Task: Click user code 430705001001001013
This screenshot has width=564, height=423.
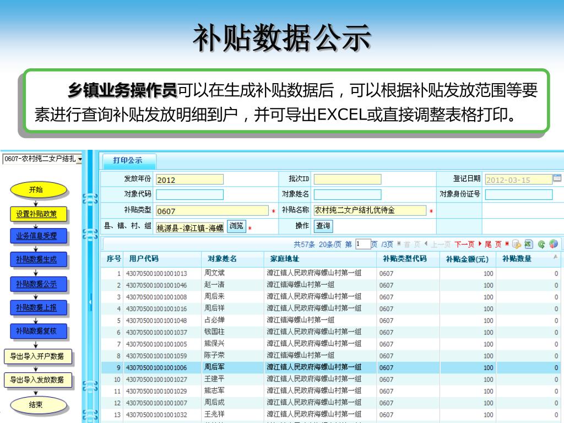Action: 156,274
